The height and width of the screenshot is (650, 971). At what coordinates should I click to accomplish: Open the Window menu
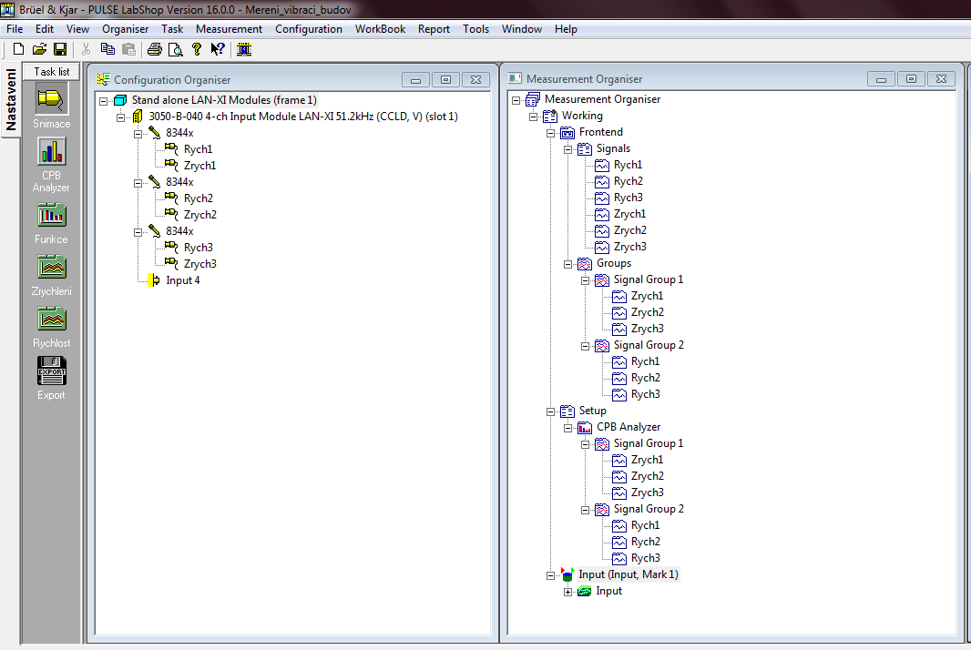pyautogui.click(x=521, y=29)
